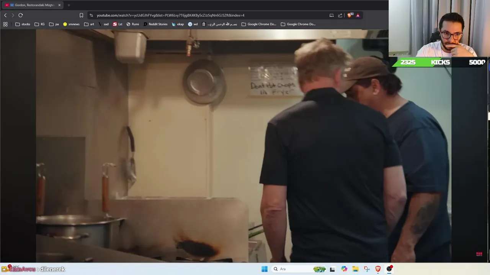This screenshot has height=275, width=490.
Task: Open the stocks bookmark folder
Action: 23,24
